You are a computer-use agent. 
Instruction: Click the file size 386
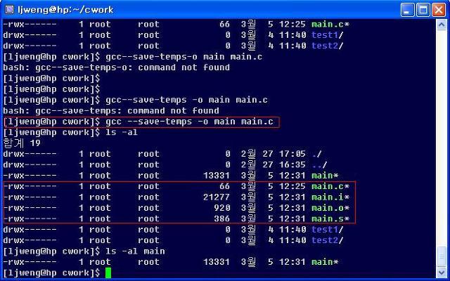[x=222, y=218]
